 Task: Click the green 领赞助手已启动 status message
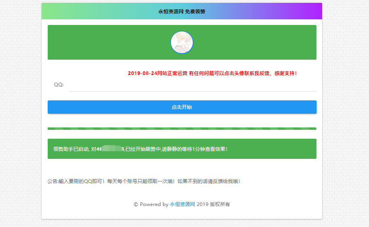click(x=182, y=149)
